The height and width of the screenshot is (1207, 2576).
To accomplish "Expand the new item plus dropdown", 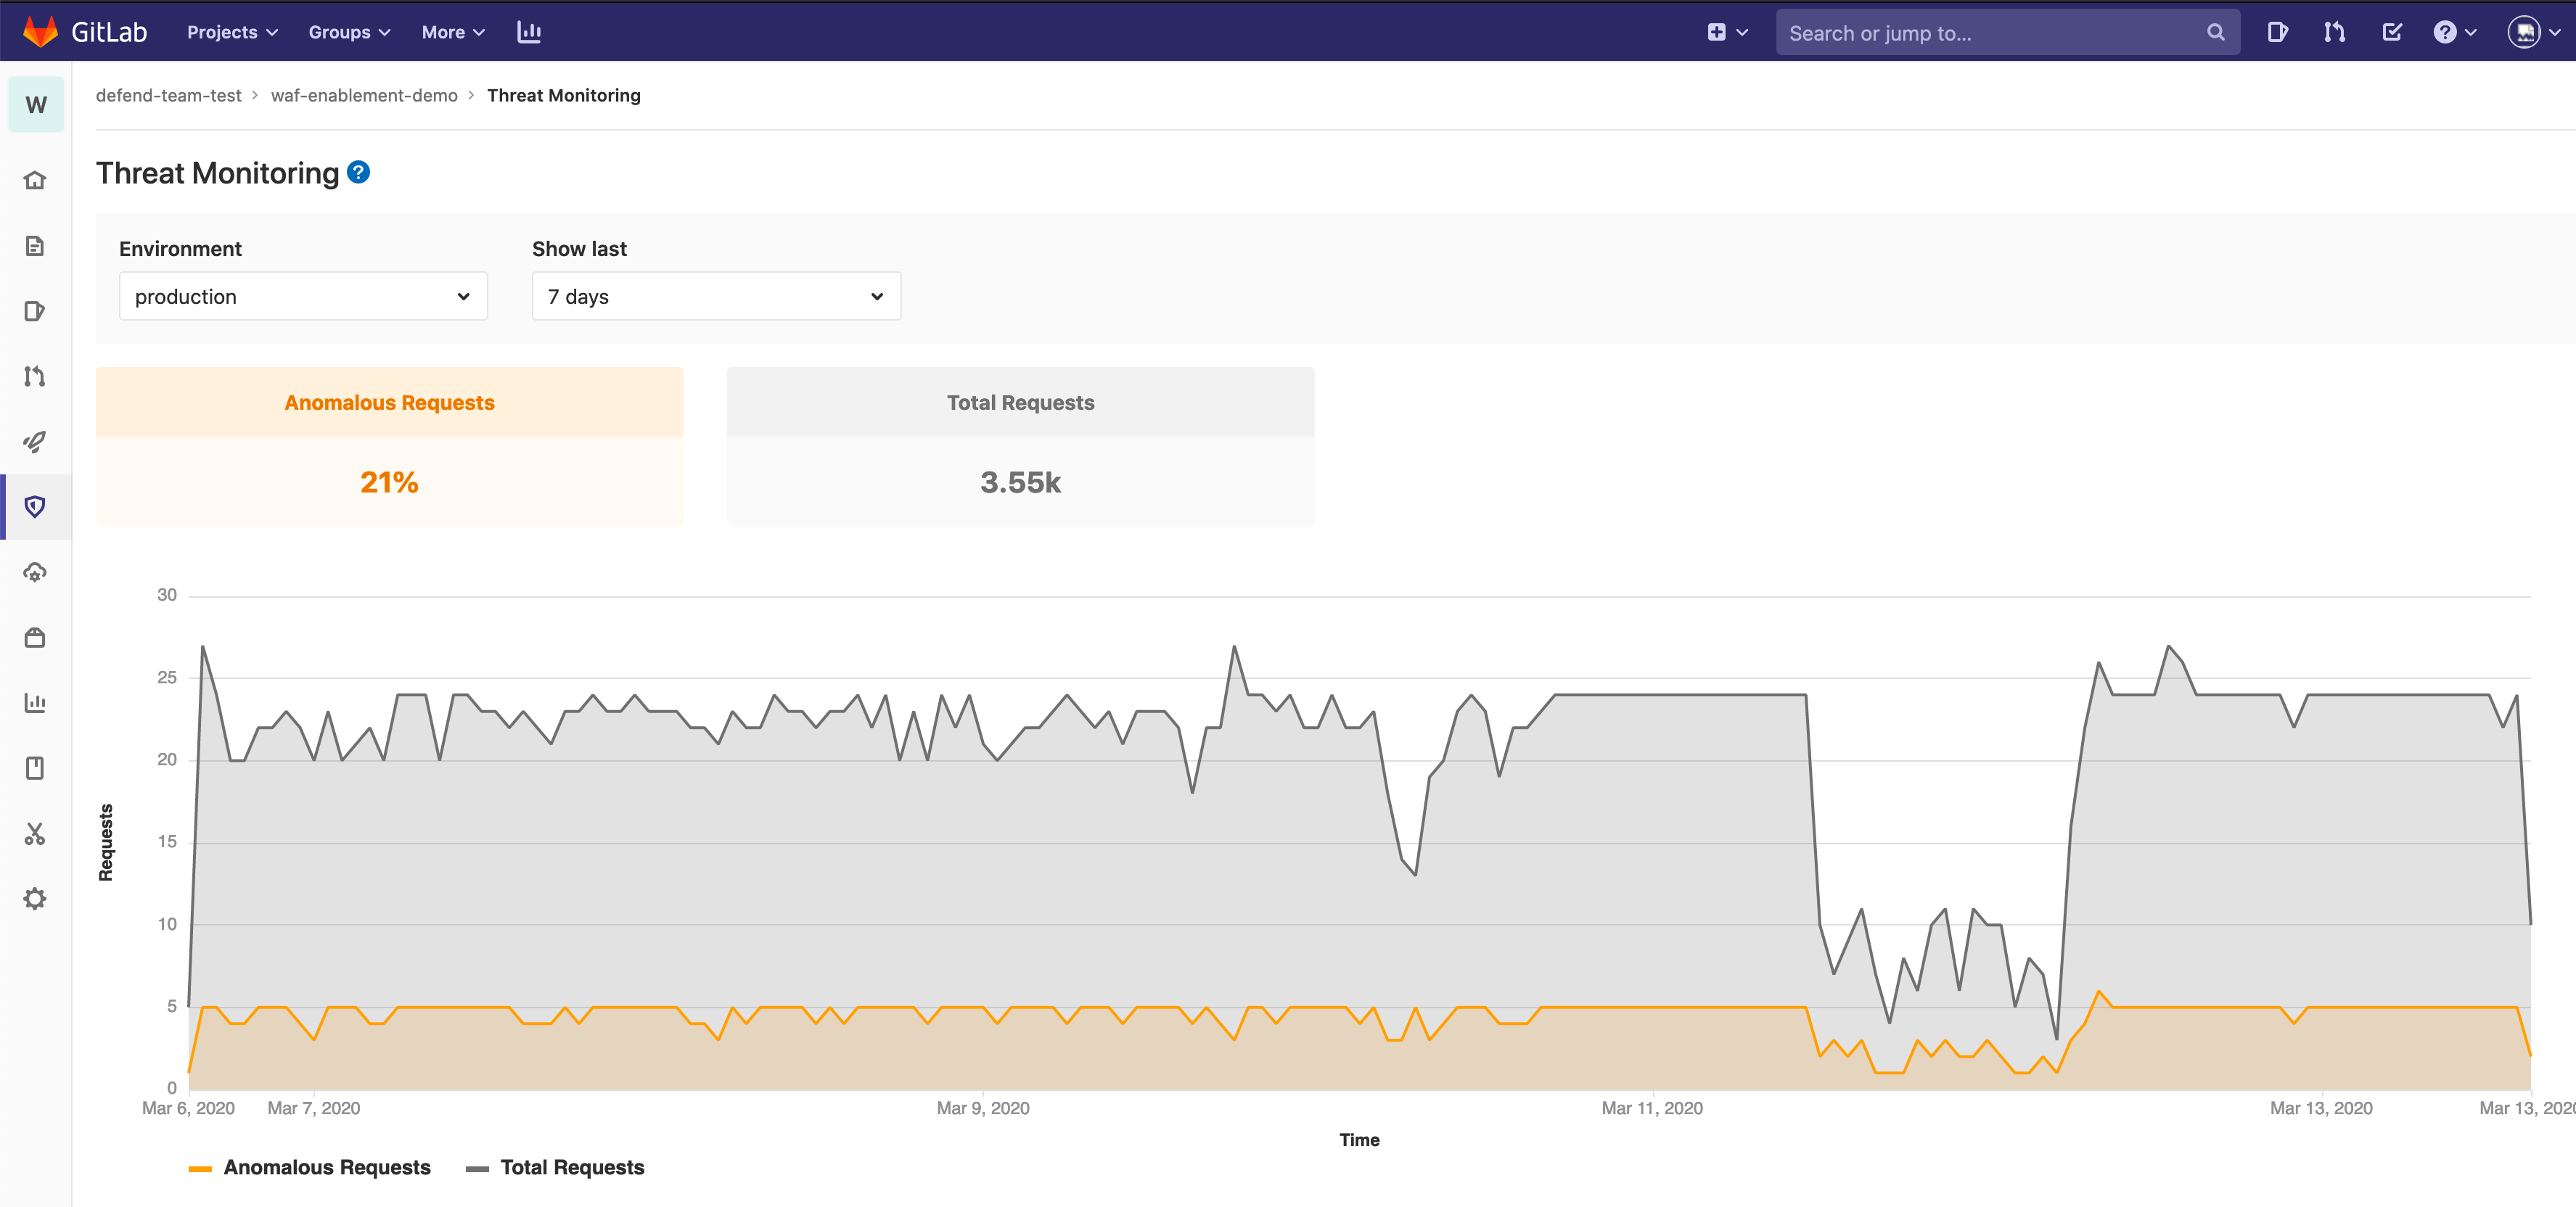I will coord(1727,31).
